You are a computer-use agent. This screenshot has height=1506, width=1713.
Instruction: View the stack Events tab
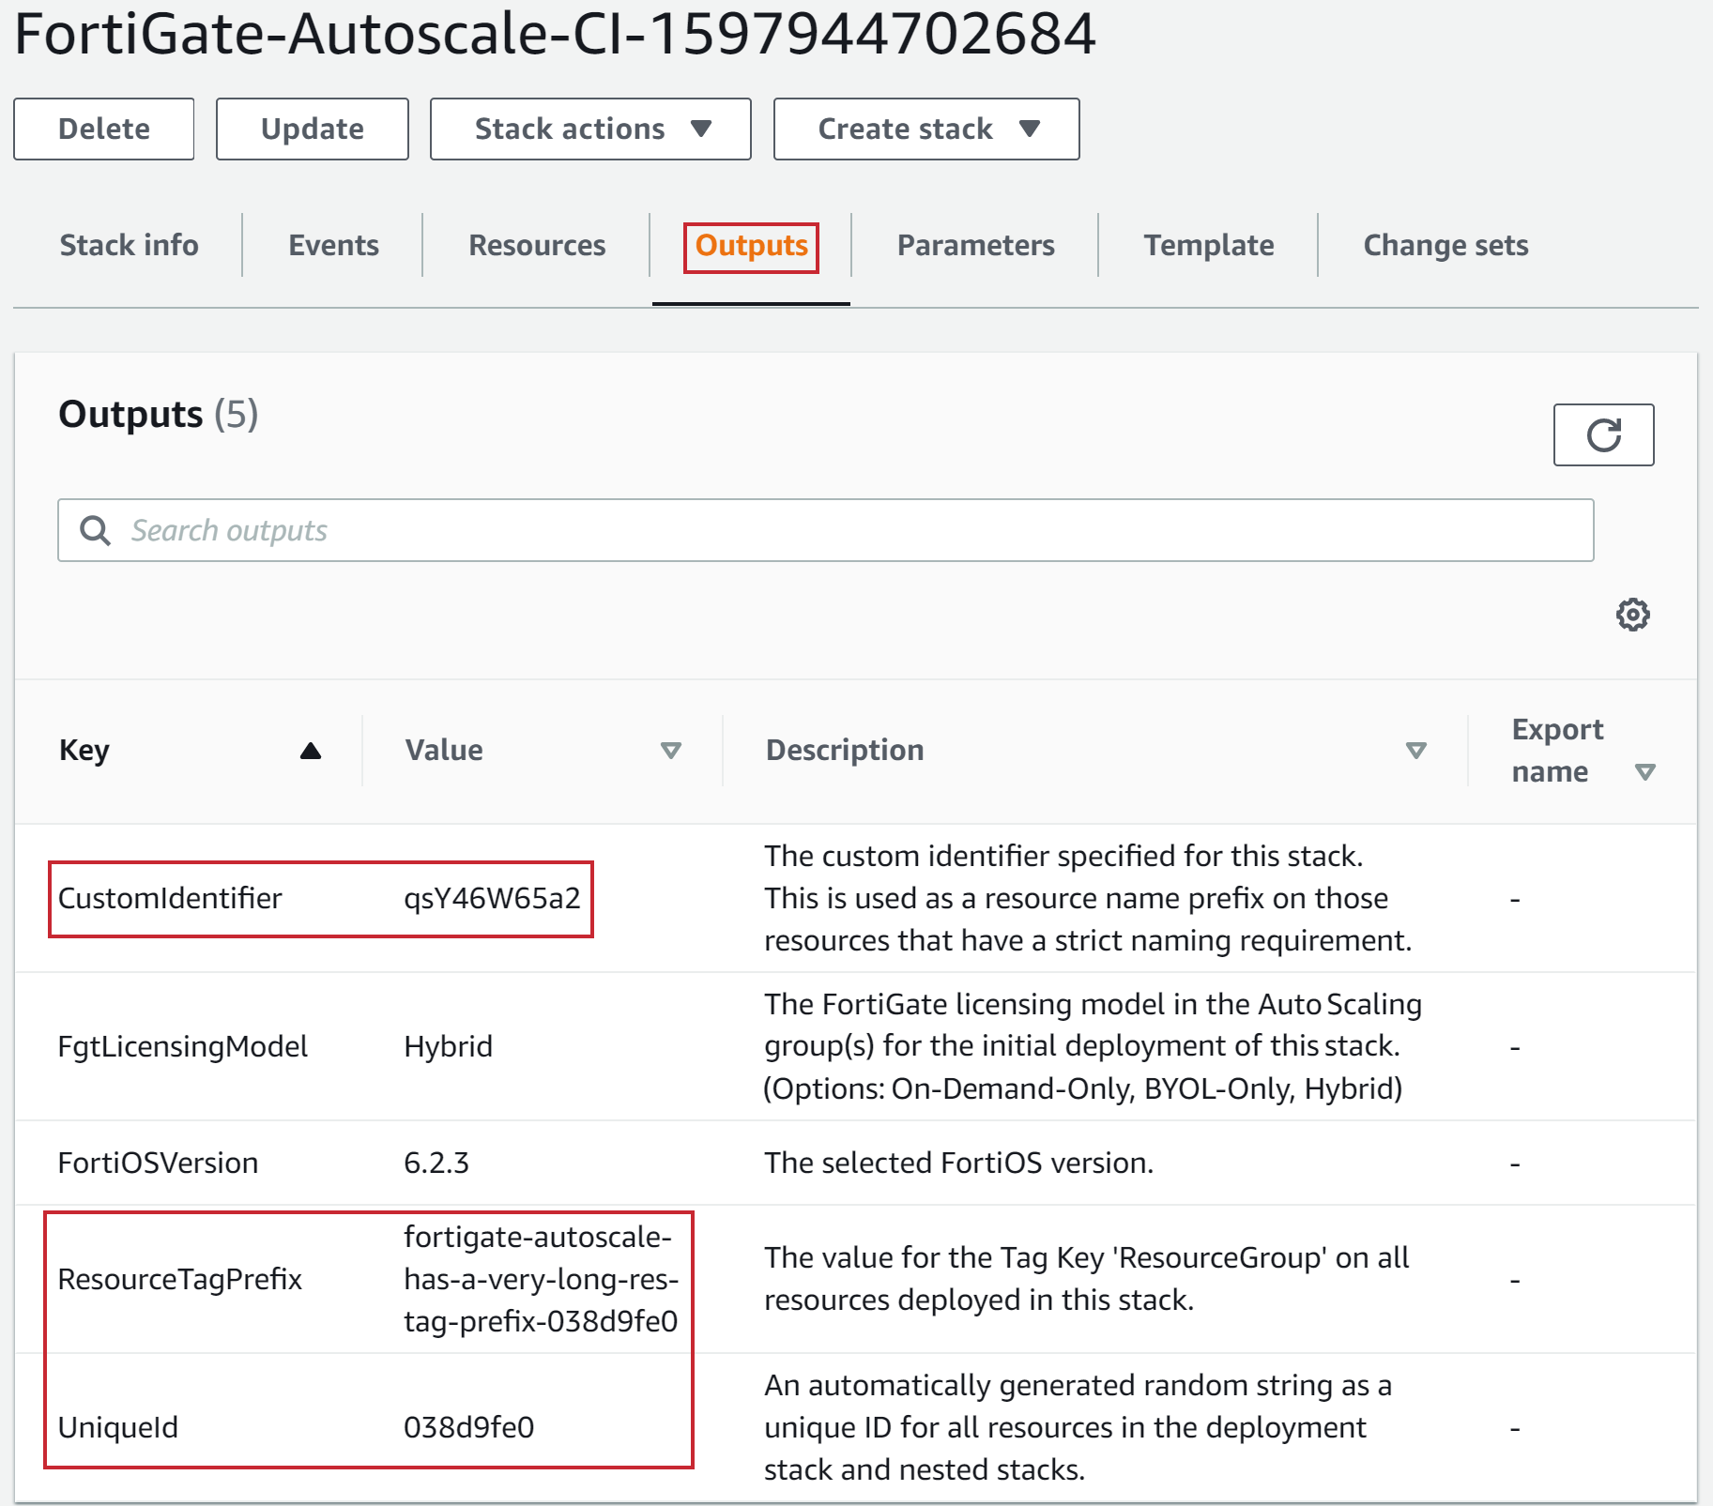click(333, 245)
